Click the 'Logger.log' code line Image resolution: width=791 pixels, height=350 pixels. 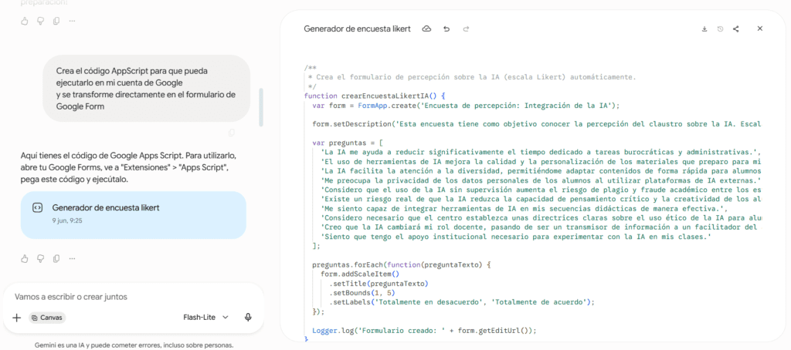(424, 331)
